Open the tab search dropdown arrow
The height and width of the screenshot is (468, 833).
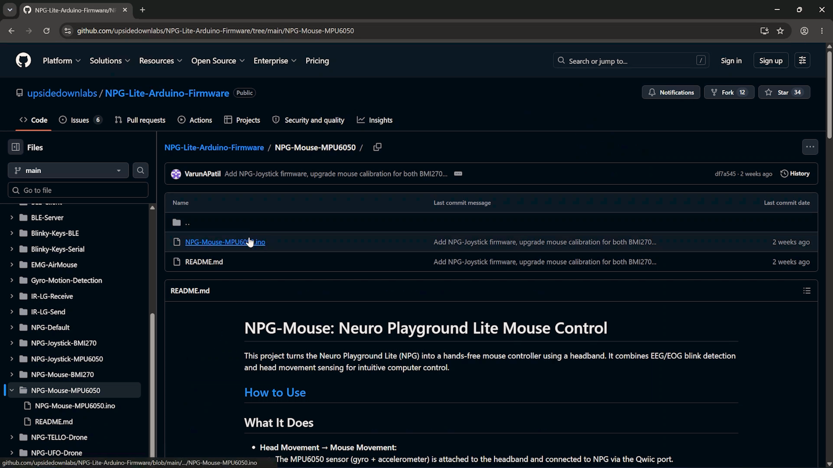click(10, 10)
